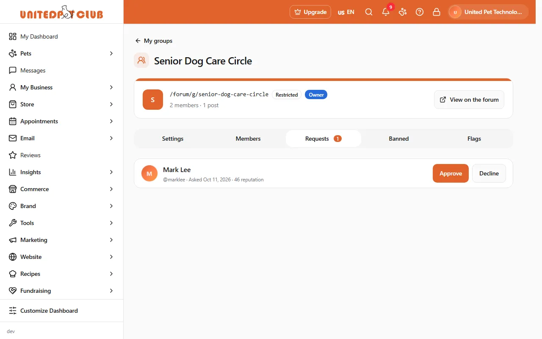This screenshot has width=542, height=339.
Task: Open the United Pet Technolo... account menu
Action: (489, 12)
